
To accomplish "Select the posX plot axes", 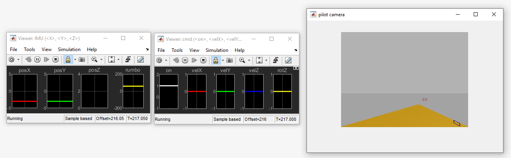I will 25,91.
